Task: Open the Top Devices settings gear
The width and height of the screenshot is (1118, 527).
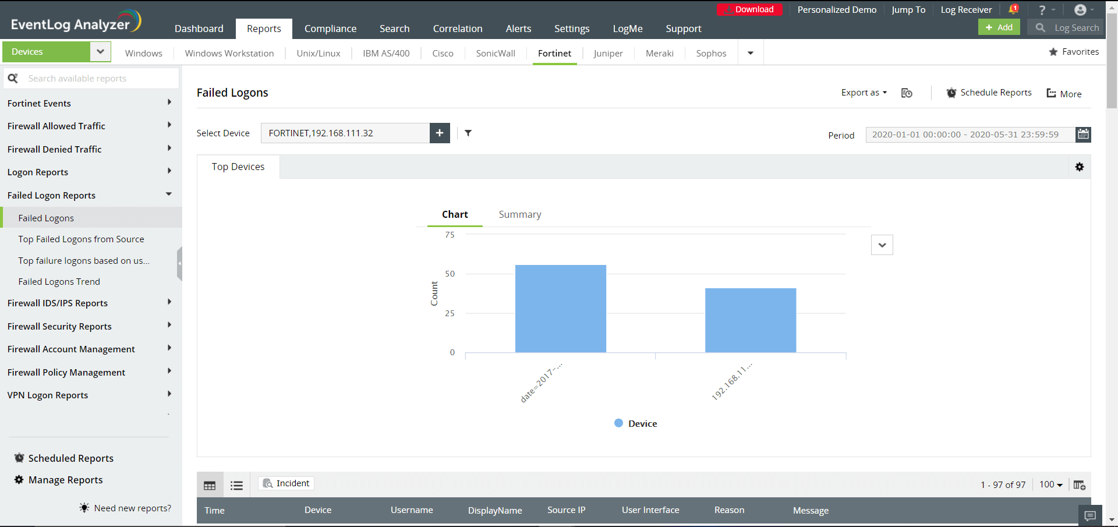Action: (1080, 167)
